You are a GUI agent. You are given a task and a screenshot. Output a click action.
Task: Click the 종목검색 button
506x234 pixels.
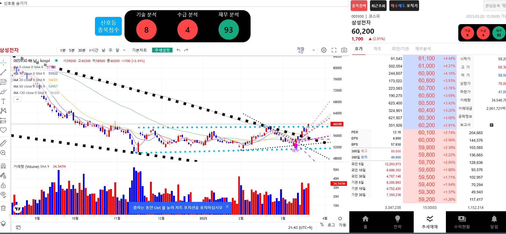(359, 6)
